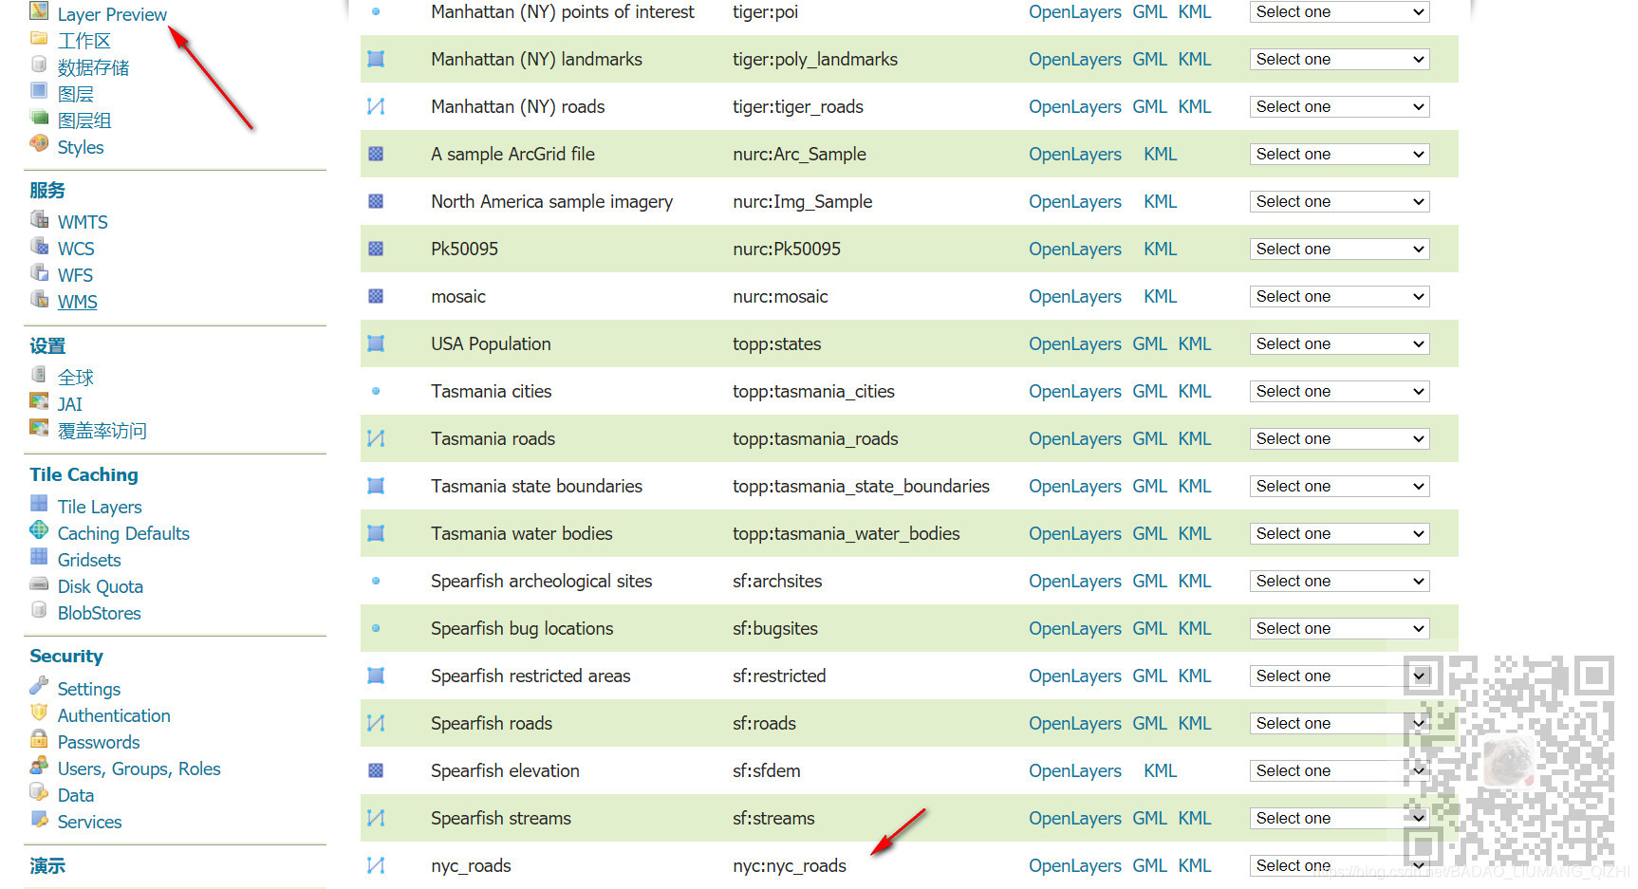The height and width of the screenshot is (889, 1638).
Task: Click the WCS service icon
Action: coord(39,246)
